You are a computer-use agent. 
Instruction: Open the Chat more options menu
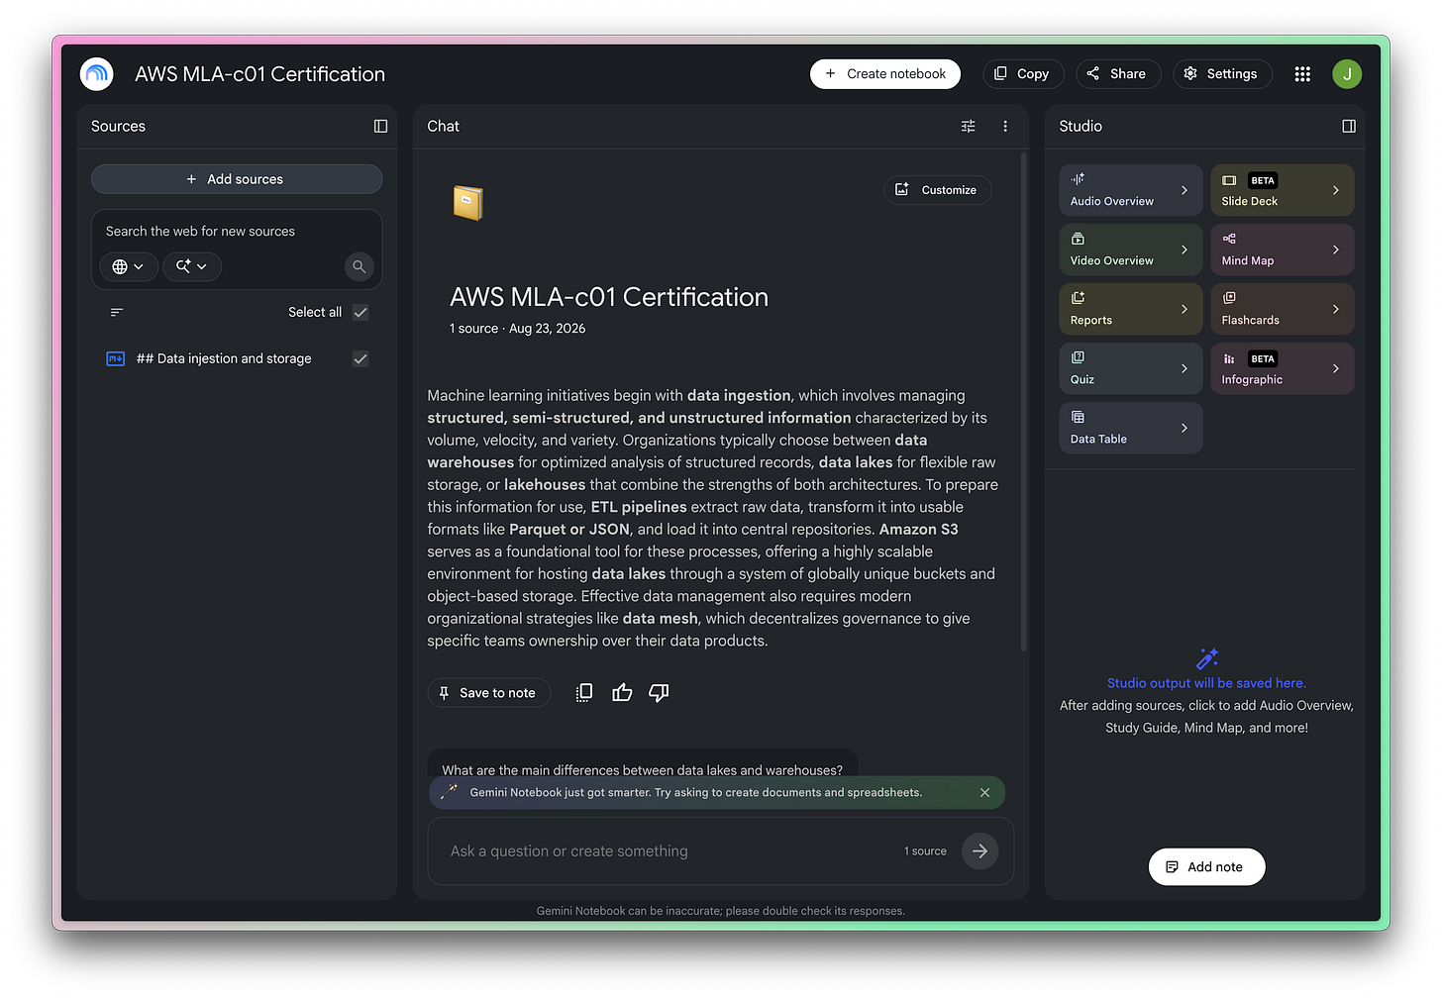point(1005,126)
